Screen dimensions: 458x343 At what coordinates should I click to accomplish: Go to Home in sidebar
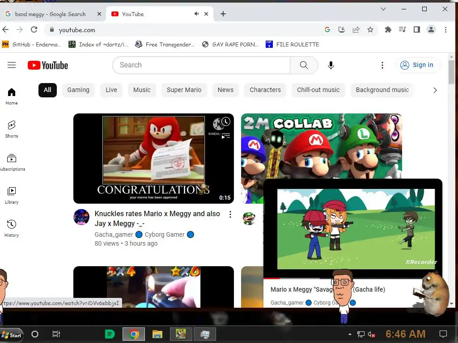click(x=12, y=96)
